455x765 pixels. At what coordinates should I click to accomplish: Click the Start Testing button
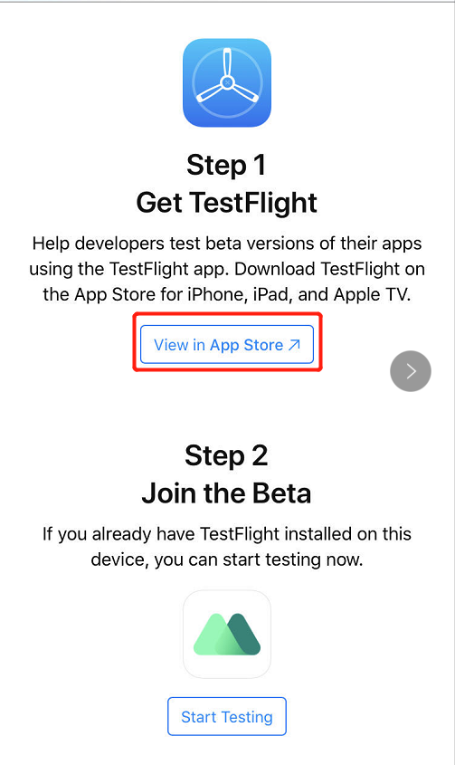pyautogui.click(x=227, y=717)
